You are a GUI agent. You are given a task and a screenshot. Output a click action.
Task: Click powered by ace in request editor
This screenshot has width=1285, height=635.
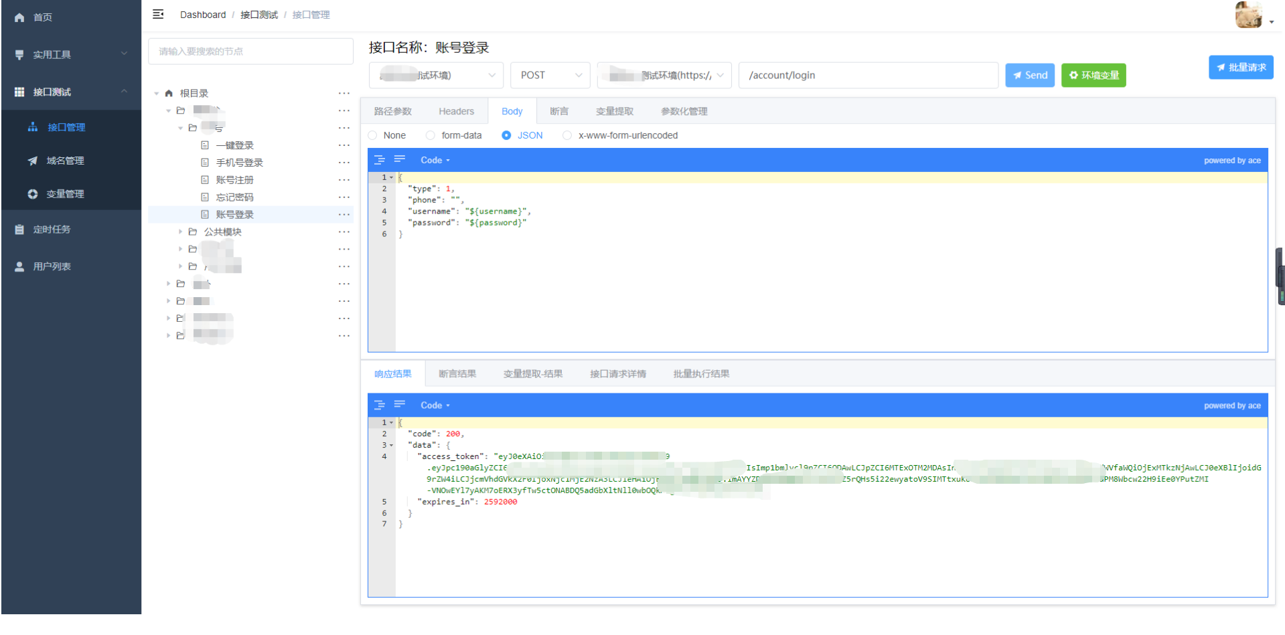(1232, 161)
